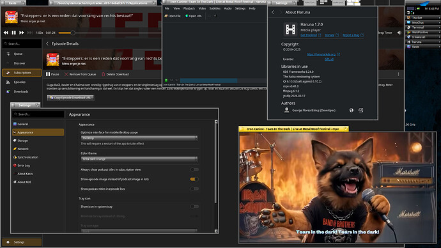The image size is (441, 248).
Task: Toggle Always show podcast titles in subscription view
Action: pyautogui.click(x=194, y=169)
